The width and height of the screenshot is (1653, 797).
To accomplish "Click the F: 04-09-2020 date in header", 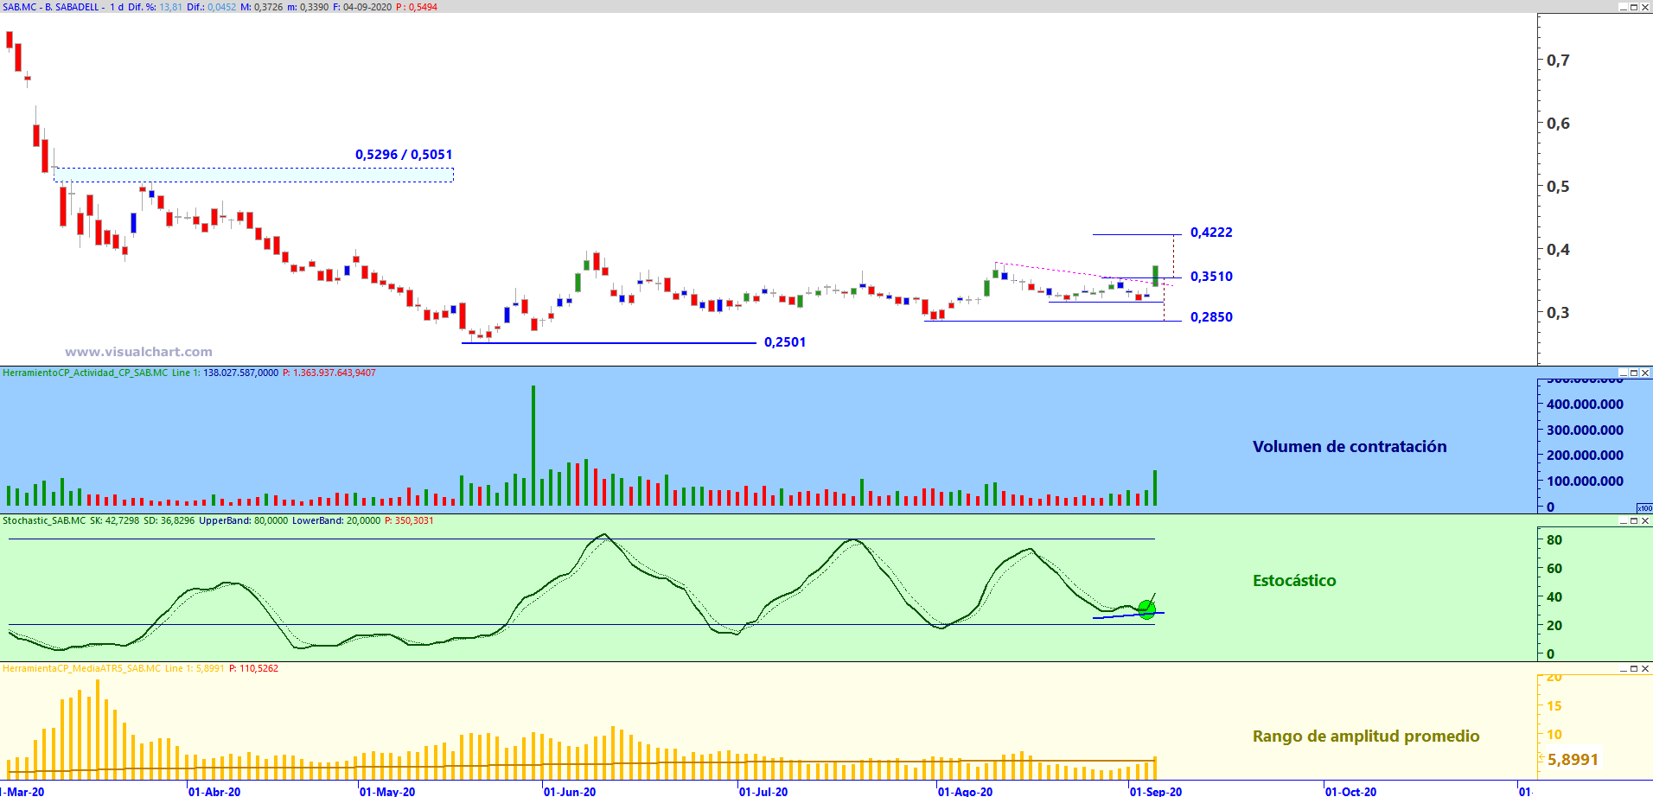I will pyautogui.click(x=362, y=7).
